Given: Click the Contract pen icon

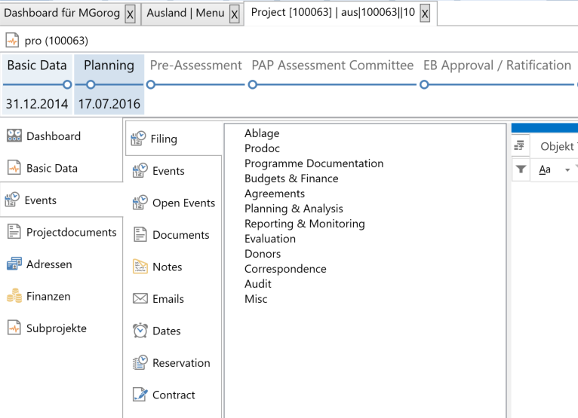Looking at the screenshot, I should [140, 395].
